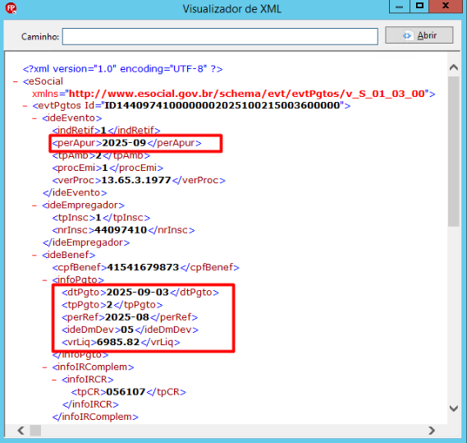Select the tpCR 056107 line
The height and width of the screenshot is (443, 467).
[129, 392]
